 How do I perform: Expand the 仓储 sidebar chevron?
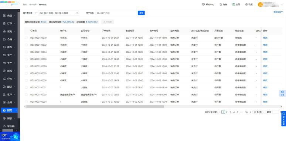pos(14,39)
